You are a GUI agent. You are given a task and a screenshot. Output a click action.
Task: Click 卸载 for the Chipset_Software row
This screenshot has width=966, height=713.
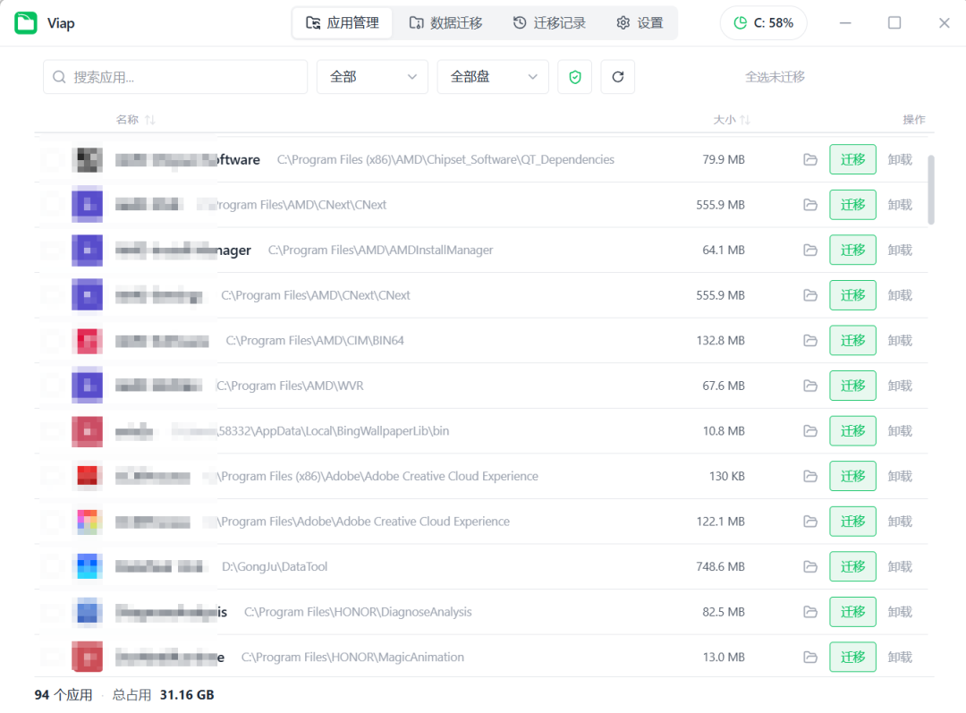point(900,159)
